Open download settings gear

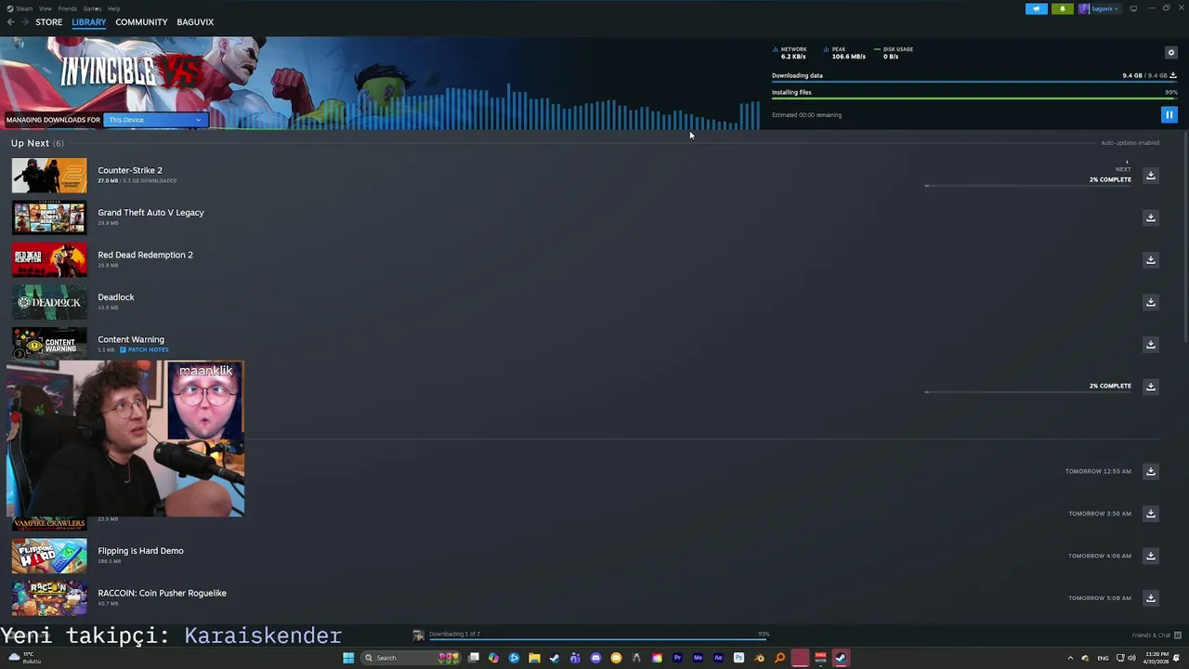(x=1170, y=52)
